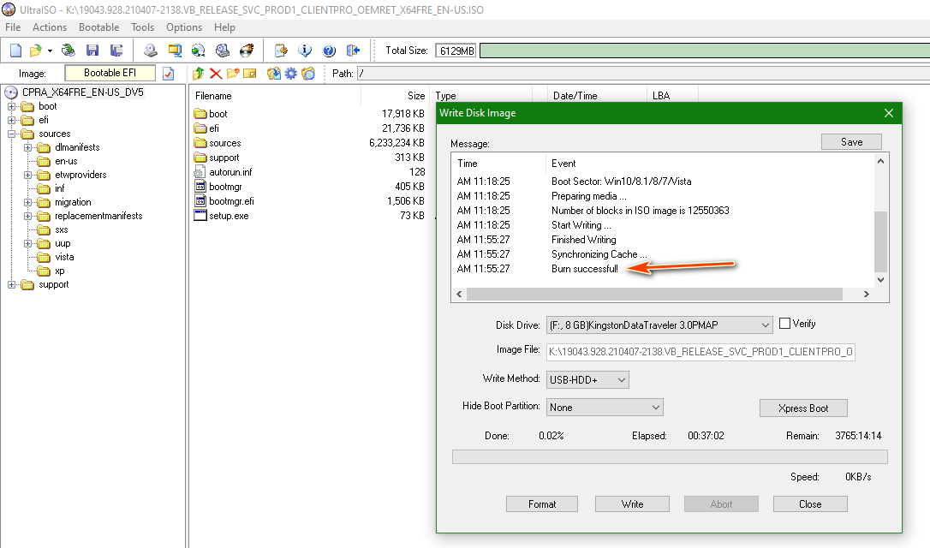Click the Image File path field
This screenshot has height=548, width=930.
700,352
